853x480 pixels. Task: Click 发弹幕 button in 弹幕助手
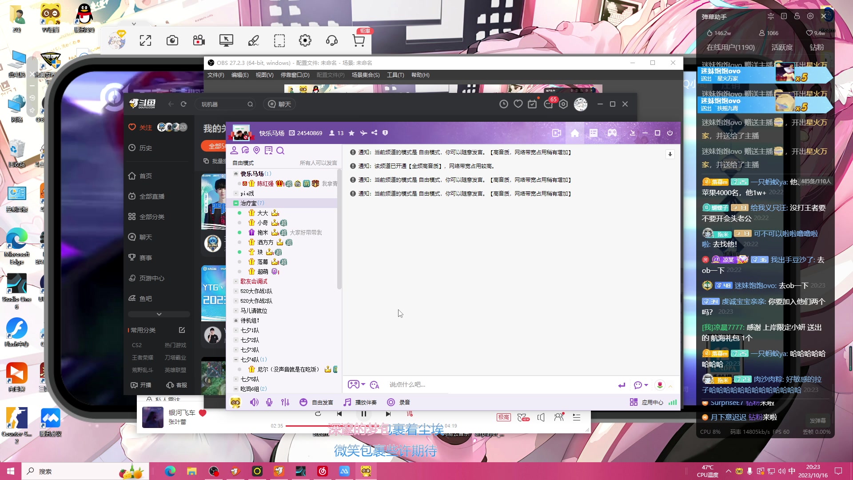tap(817, 420)
